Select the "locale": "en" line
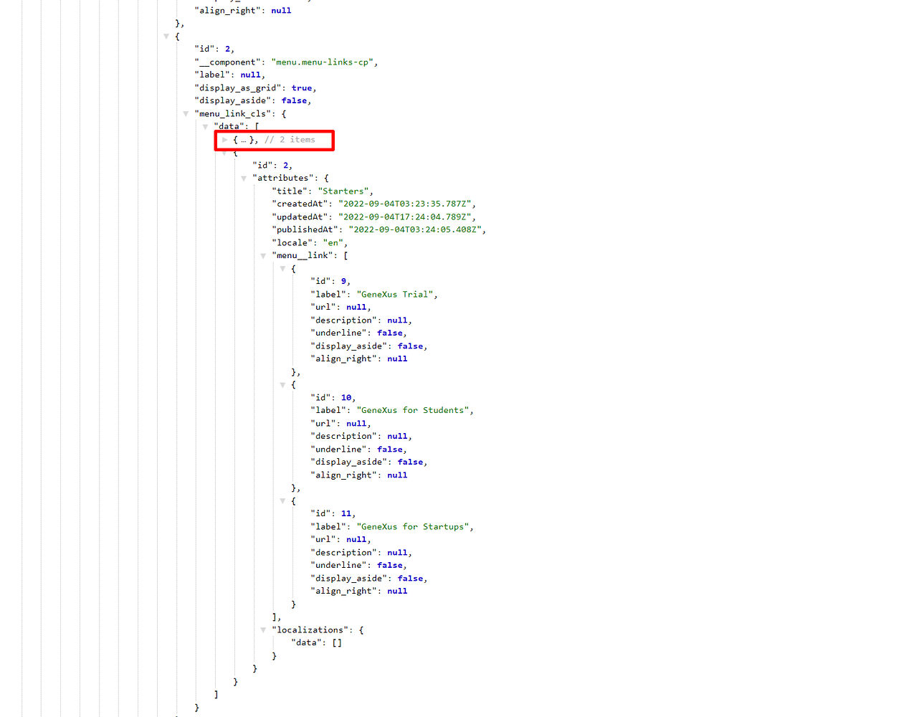 tap(310, 242)
